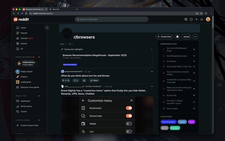The width and height of the screenshot is (225, 141).
Task: Click the Search in r/browsers field
Action: click(x=111, y=19)
